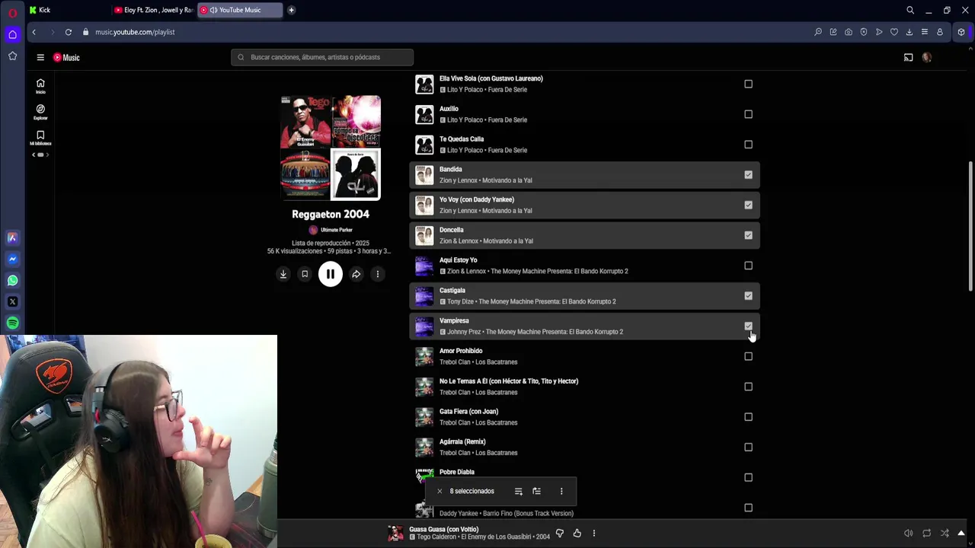
Task: Go back in the browser
Action: [34, 32]
